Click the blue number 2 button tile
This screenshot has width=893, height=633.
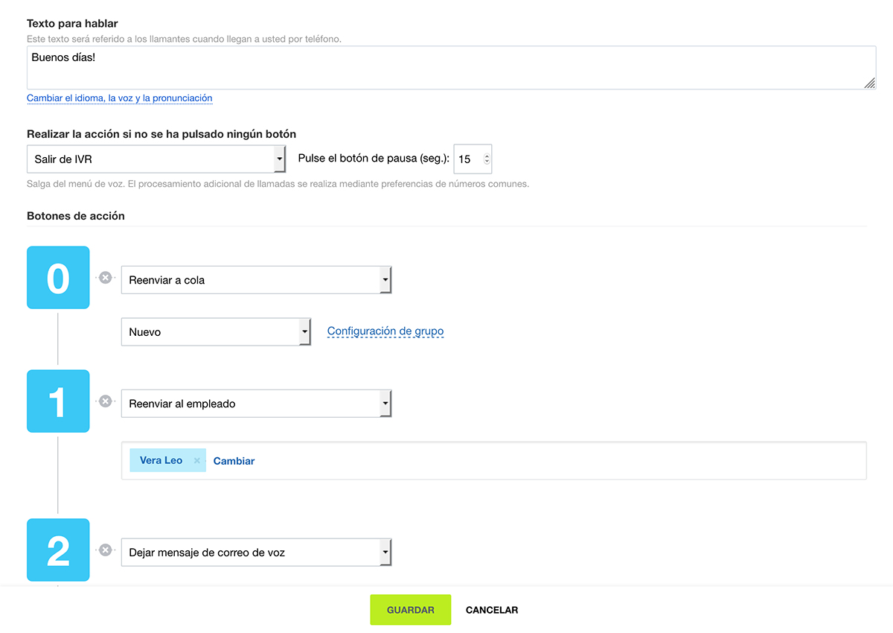pyautogui.click(x=58, y=550)
